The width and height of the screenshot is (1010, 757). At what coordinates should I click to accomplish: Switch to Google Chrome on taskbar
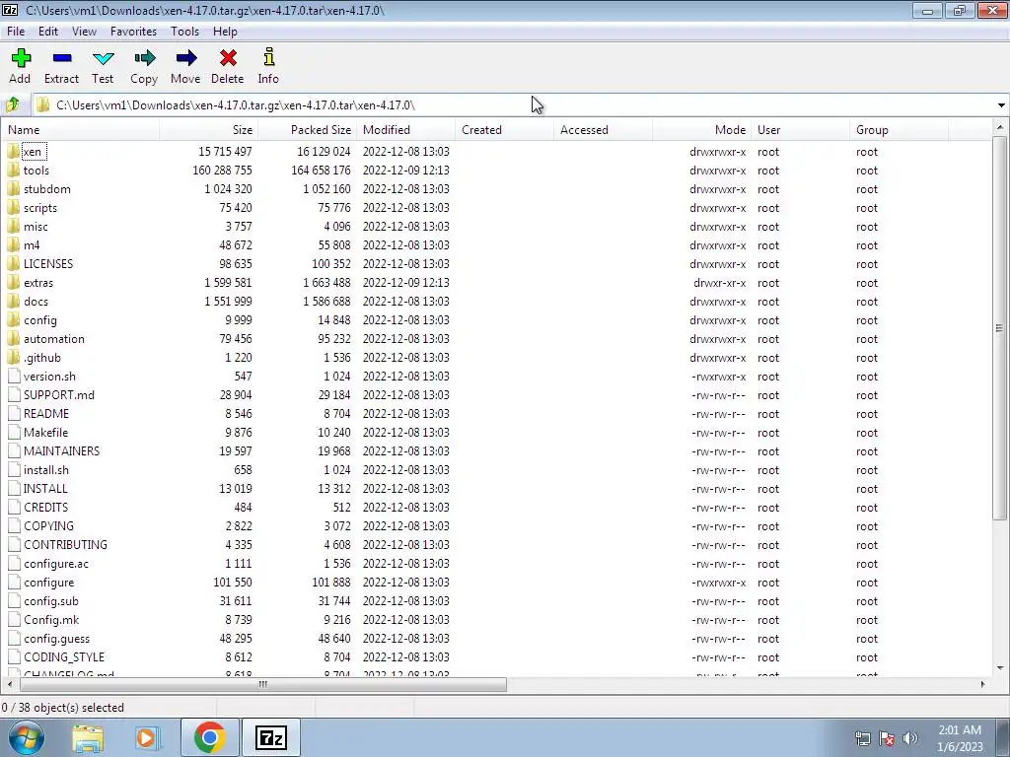(x=209, y=737)
